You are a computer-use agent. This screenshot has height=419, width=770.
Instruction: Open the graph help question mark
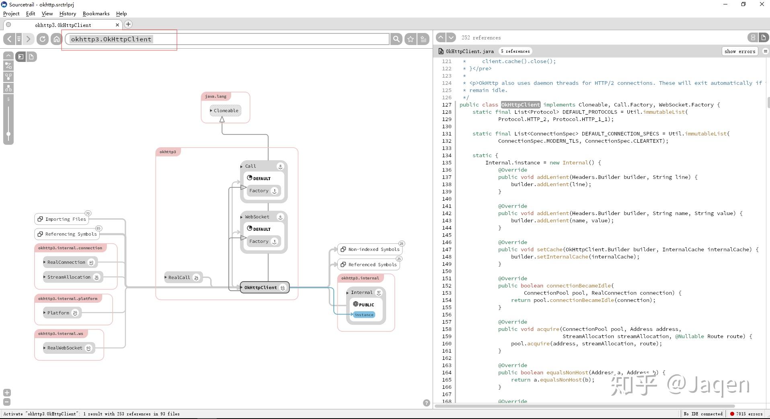click(x=427, y=403)
